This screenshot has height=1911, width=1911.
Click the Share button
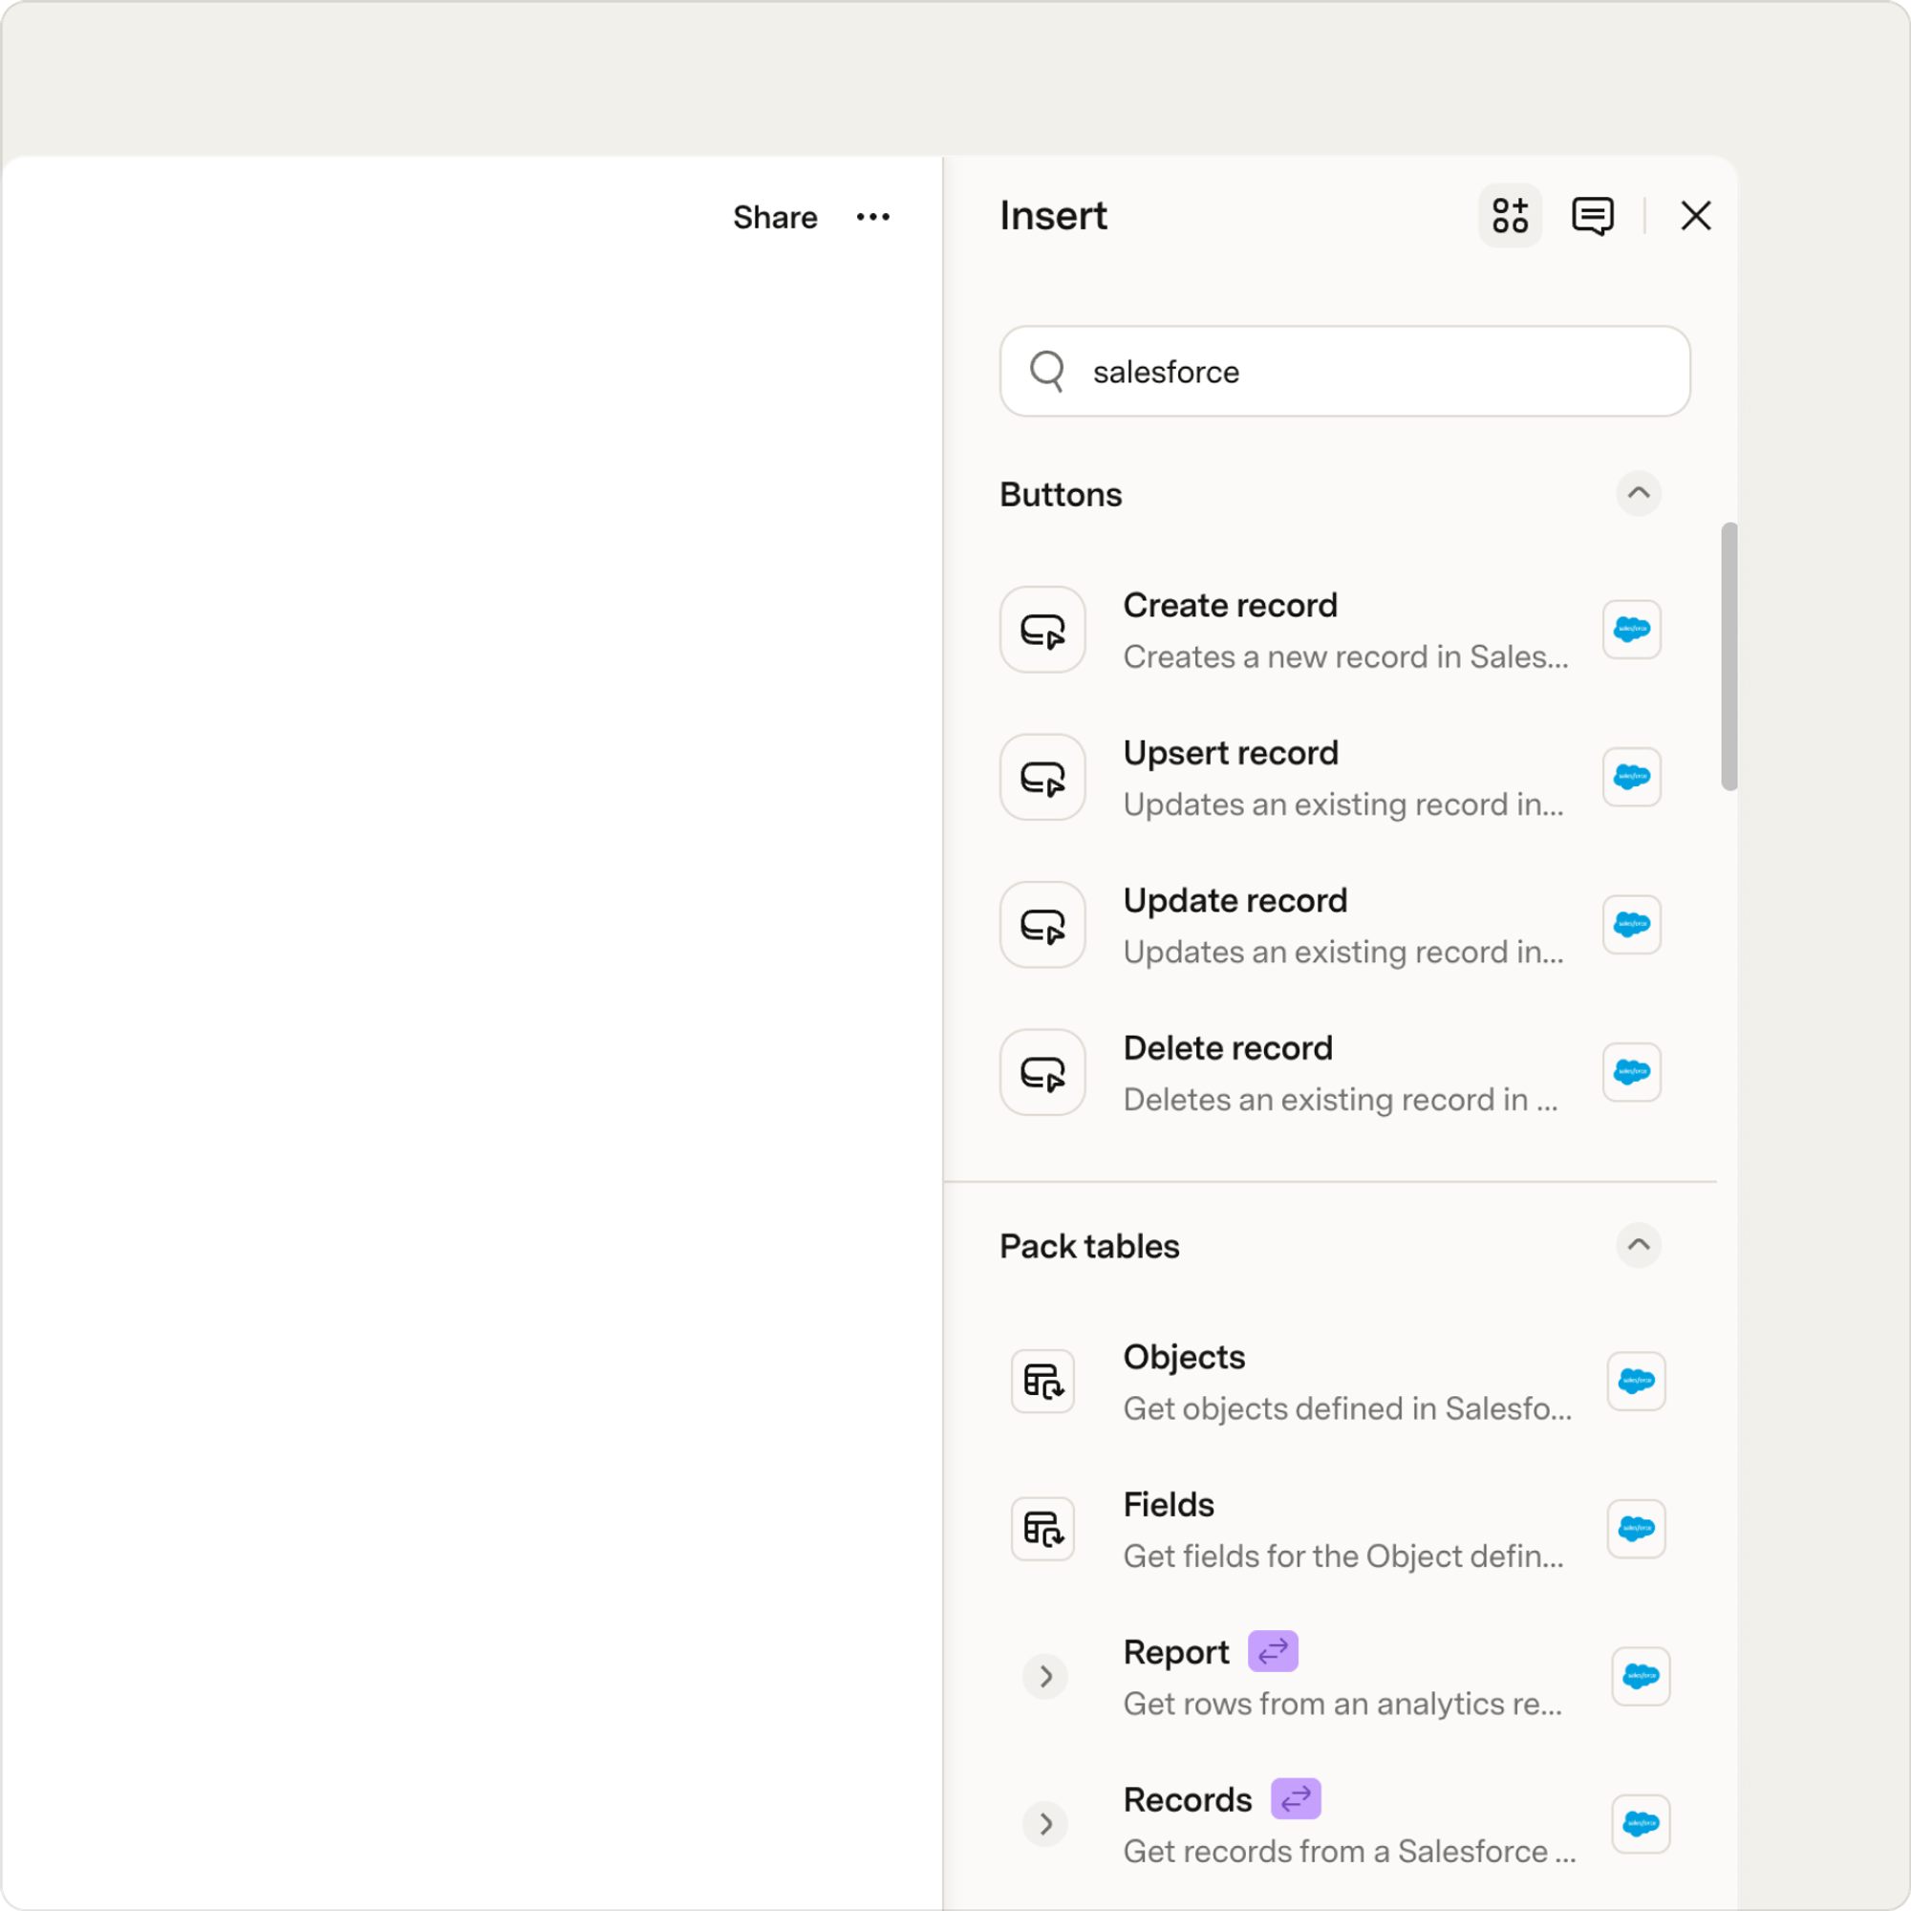click(775, 218)
